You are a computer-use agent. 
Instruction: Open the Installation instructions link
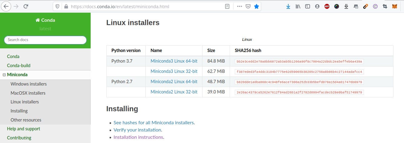(x=138, y=137)
